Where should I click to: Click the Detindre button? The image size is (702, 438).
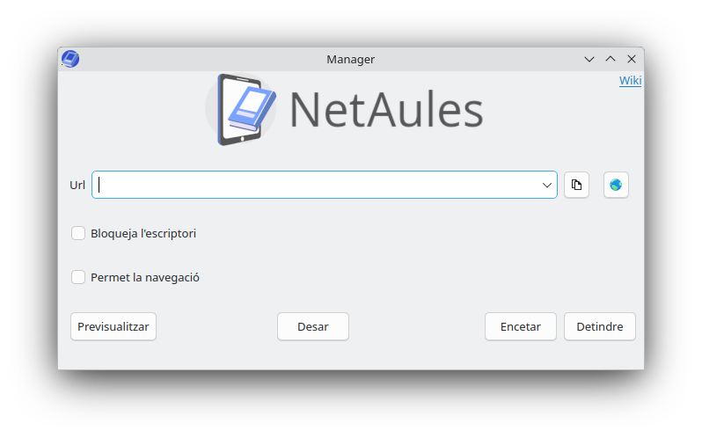coord(599,326)
